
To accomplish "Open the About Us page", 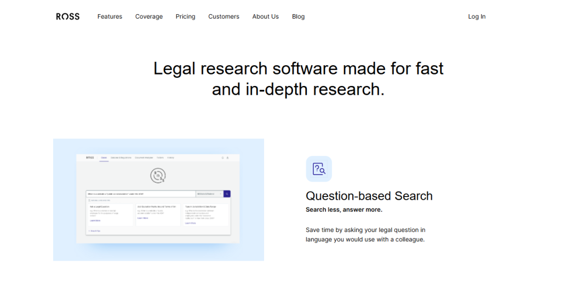I will (x=266, y=16).
